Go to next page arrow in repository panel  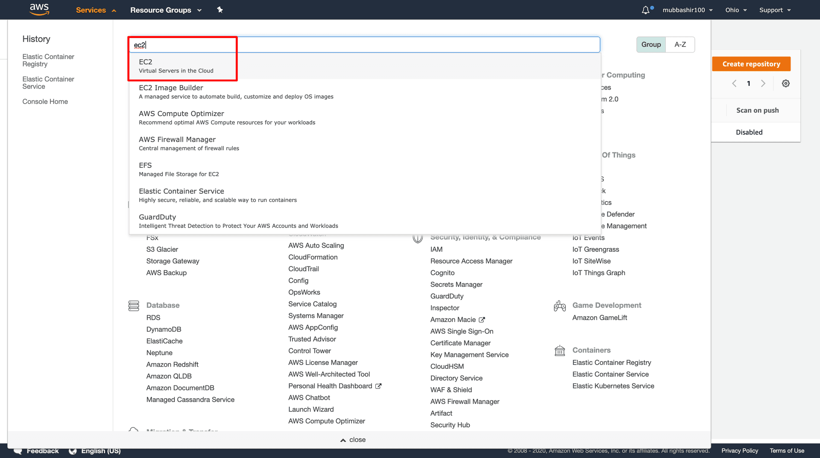[x=763, y=84]
